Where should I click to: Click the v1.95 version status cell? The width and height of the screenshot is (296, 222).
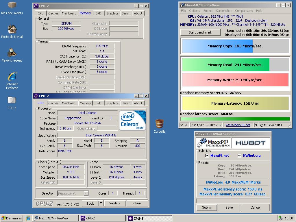point(184,125)
